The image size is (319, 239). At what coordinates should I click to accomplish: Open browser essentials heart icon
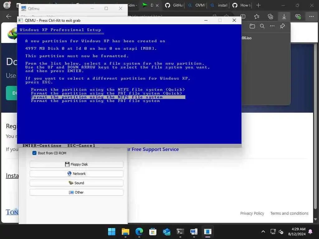click(x=298, y=16)
